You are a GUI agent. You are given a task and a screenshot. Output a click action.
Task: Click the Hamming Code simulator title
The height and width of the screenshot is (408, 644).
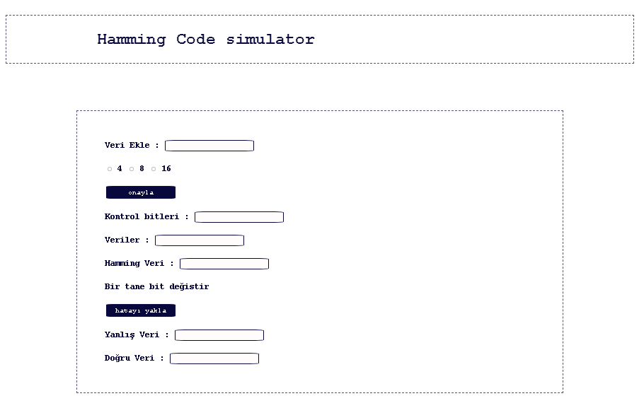click(205, 39)
